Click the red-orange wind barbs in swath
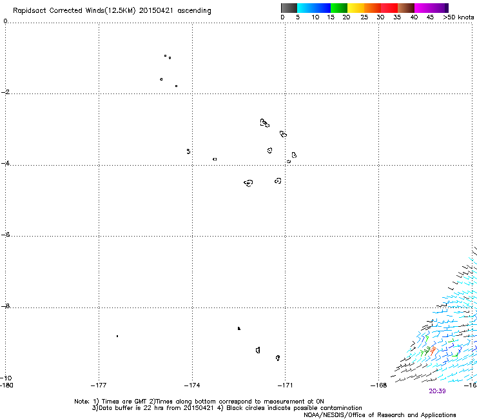 click(433, 351)
